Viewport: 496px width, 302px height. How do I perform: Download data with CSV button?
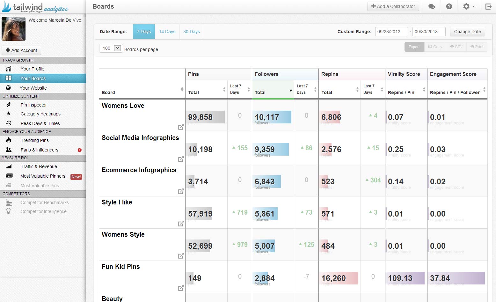456,47
